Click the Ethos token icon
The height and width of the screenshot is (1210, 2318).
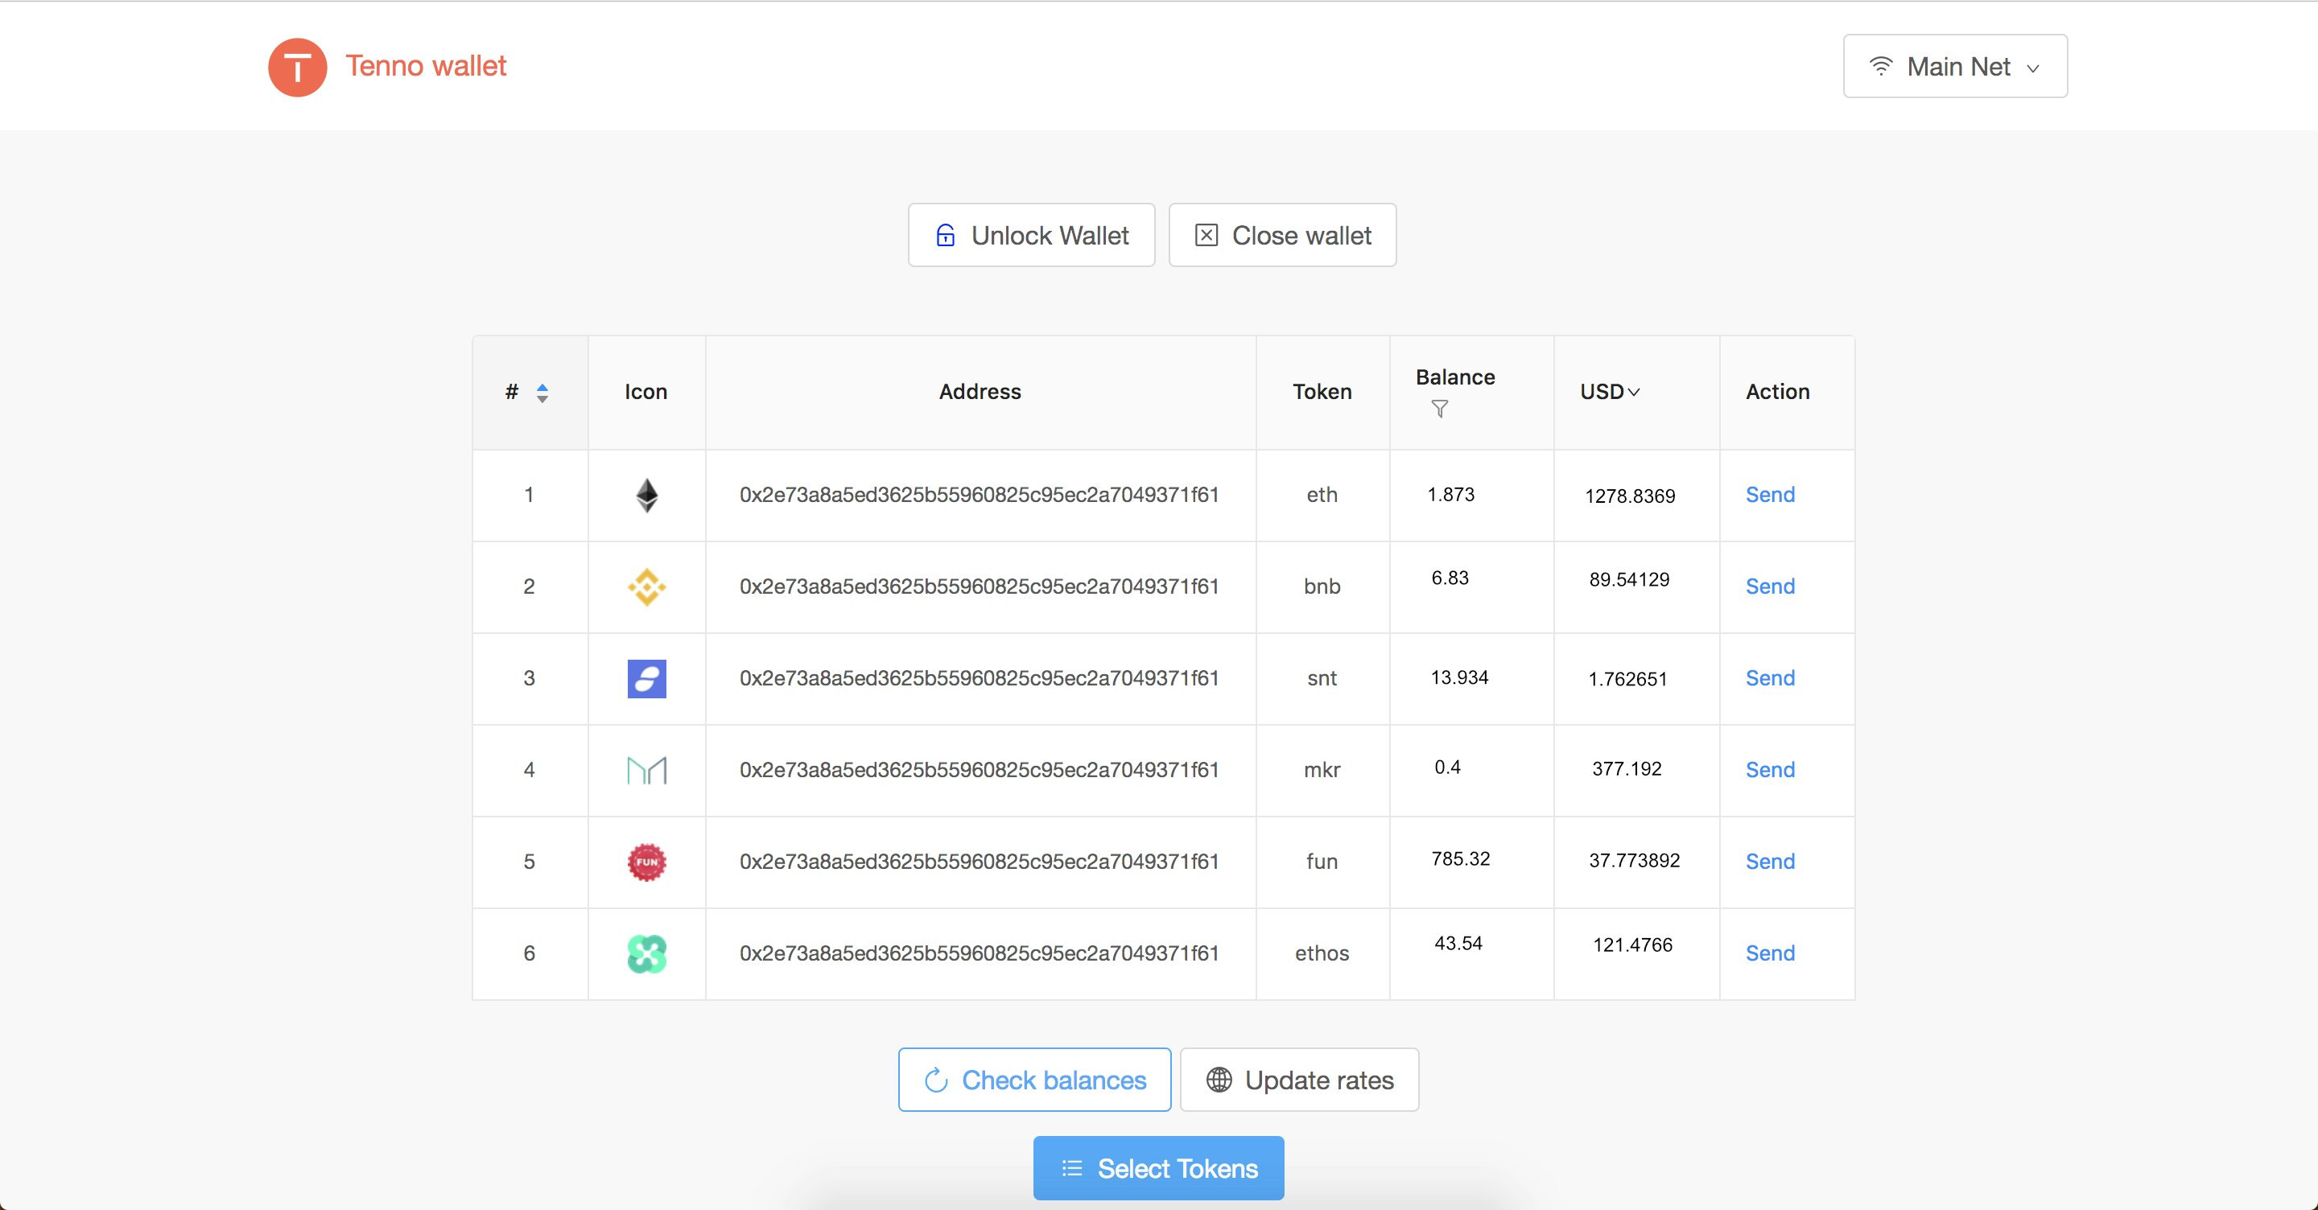click(x=646, y=953)
